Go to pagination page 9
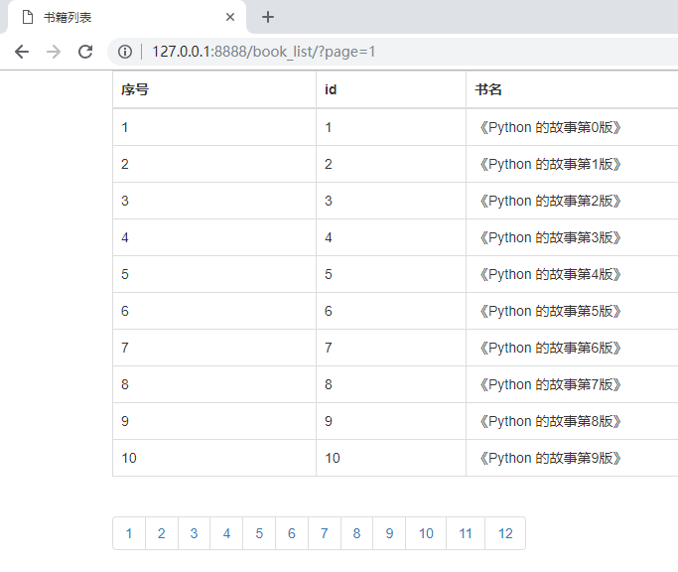Image resolution: width=678 pixels, height=572 pixels. (x=389, y=533)
